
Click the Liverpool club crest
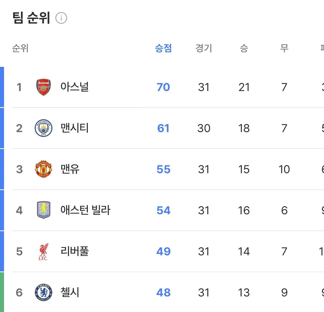coord(43,252)
